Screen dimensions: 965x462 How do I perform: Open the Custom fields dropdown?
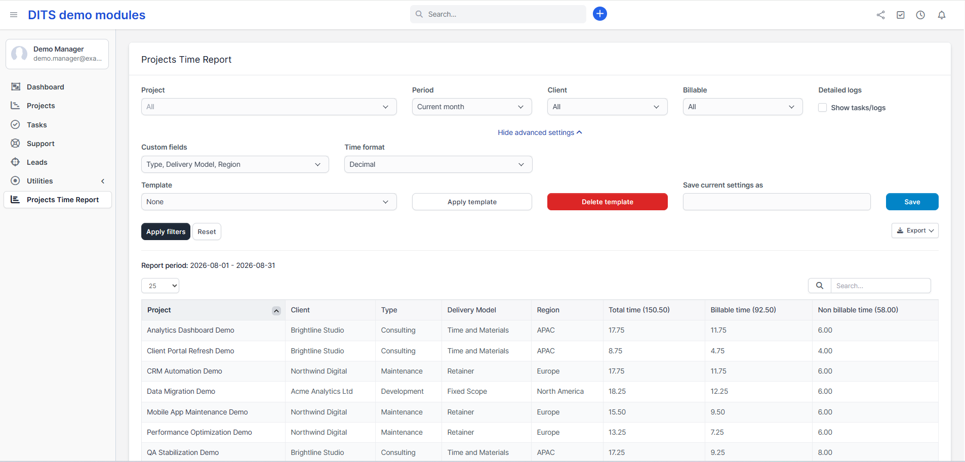(235, 164)
